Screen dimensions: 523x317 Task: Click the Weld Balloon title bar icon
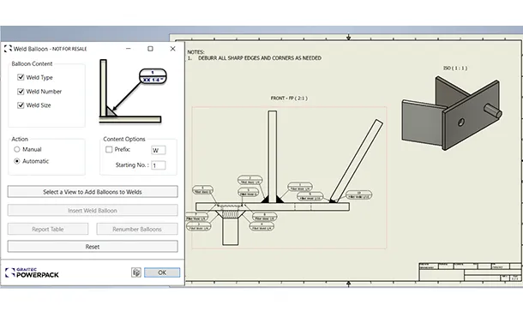[8, 49]
